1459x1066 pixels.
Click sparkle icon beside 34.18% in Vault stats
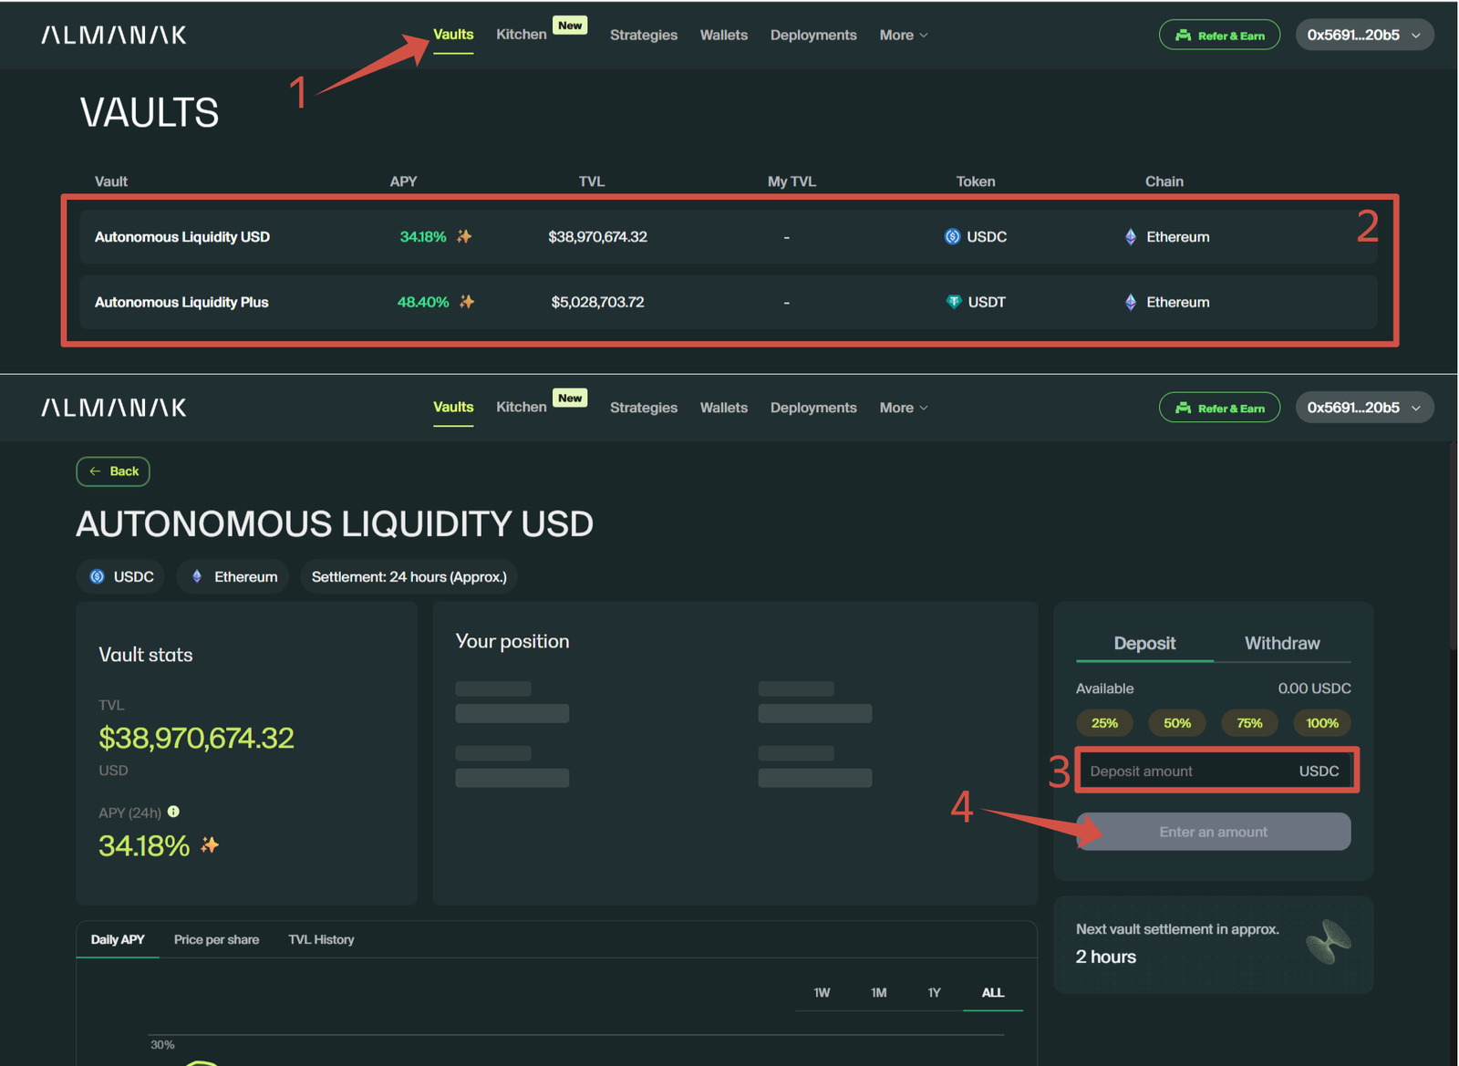pyautogui.click(x=210, y=845)
